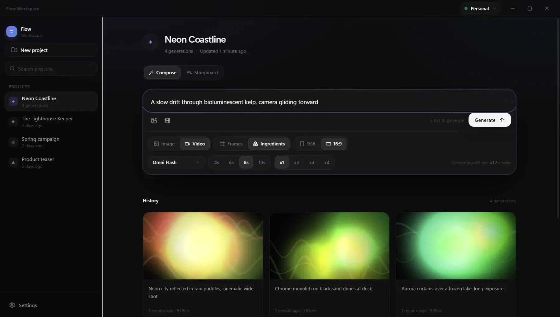This screenshot has height=317, width=560.
Task: Click the search magnifier icon in sidebar
Action: 12,68
